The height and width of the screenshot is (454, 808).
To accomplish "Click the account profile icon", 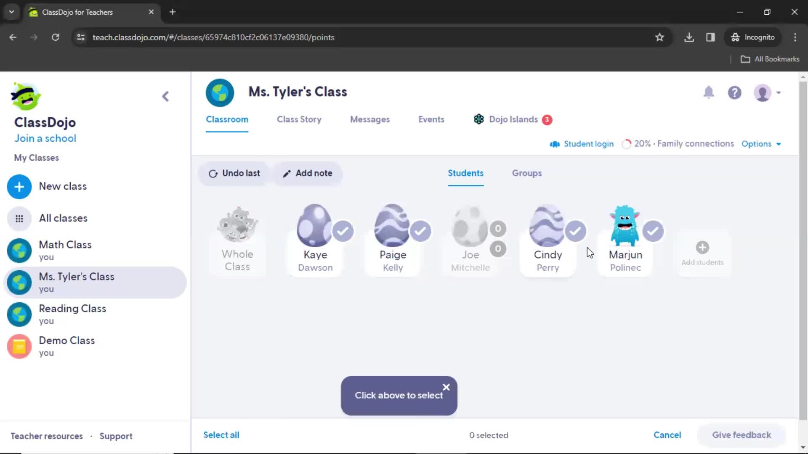I will coord(763,92).
